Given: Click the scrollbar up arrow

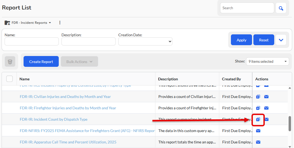Looking at the screenshot, I should (290, 88).
